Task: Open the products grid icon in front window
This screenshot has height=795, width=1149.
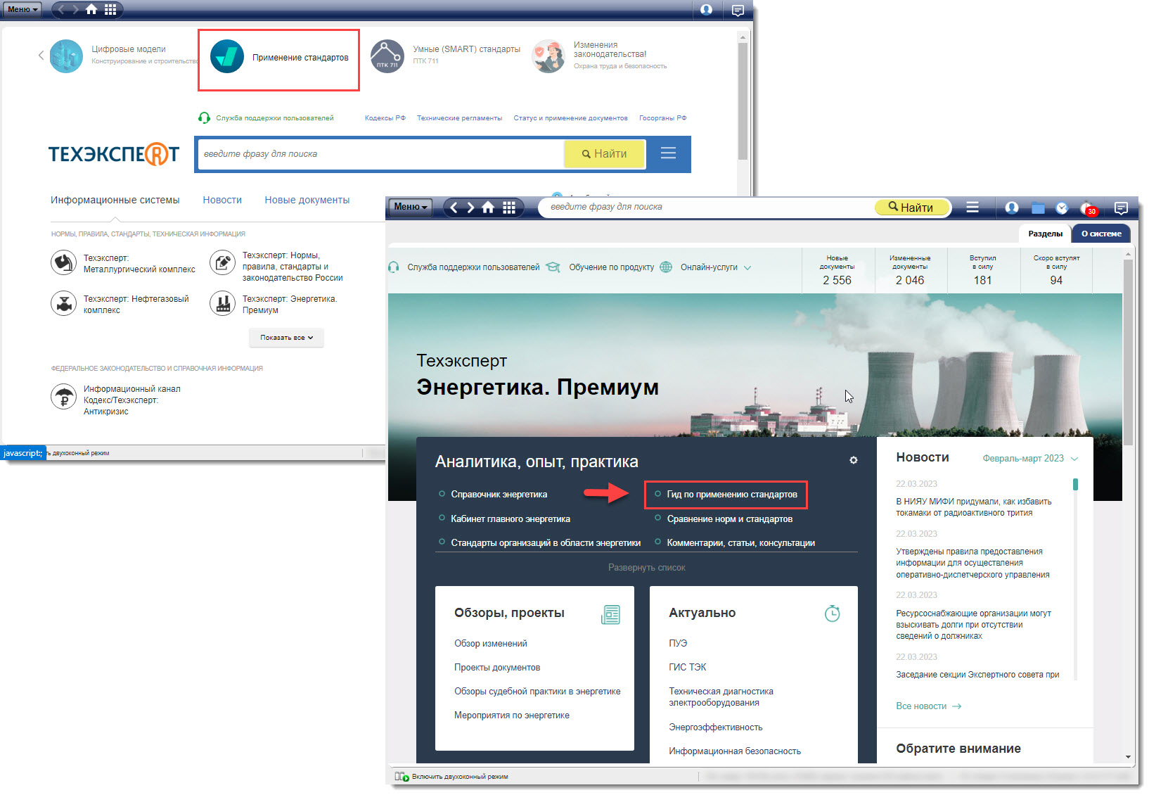Action: tap(509, 208)
